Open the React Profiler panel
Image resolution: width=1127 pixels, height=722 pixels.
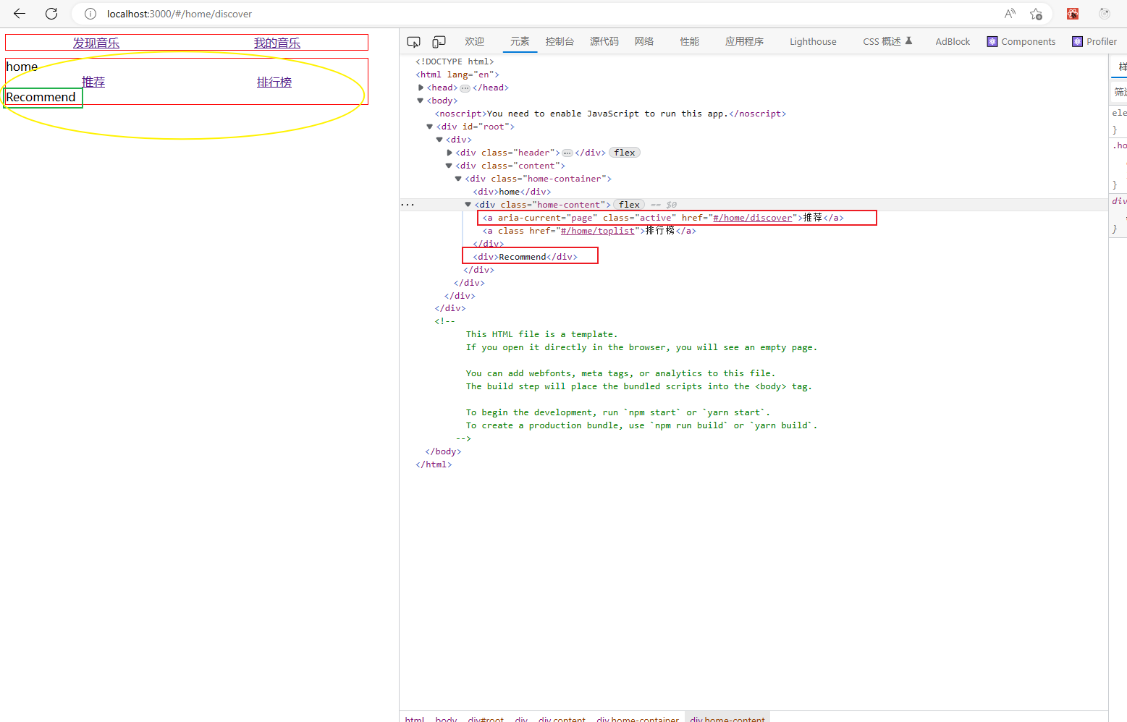coord(1094,42)
